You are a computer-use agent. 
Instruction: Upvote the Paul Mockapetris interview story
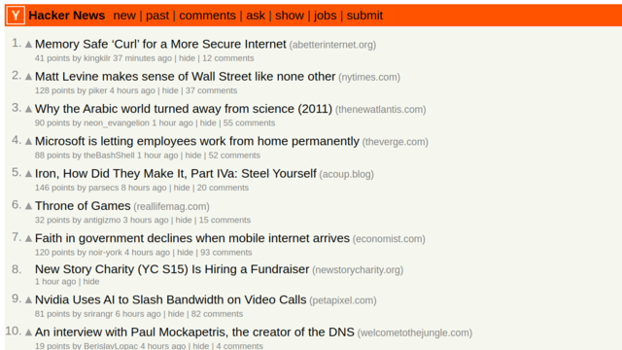click(28, 332)
